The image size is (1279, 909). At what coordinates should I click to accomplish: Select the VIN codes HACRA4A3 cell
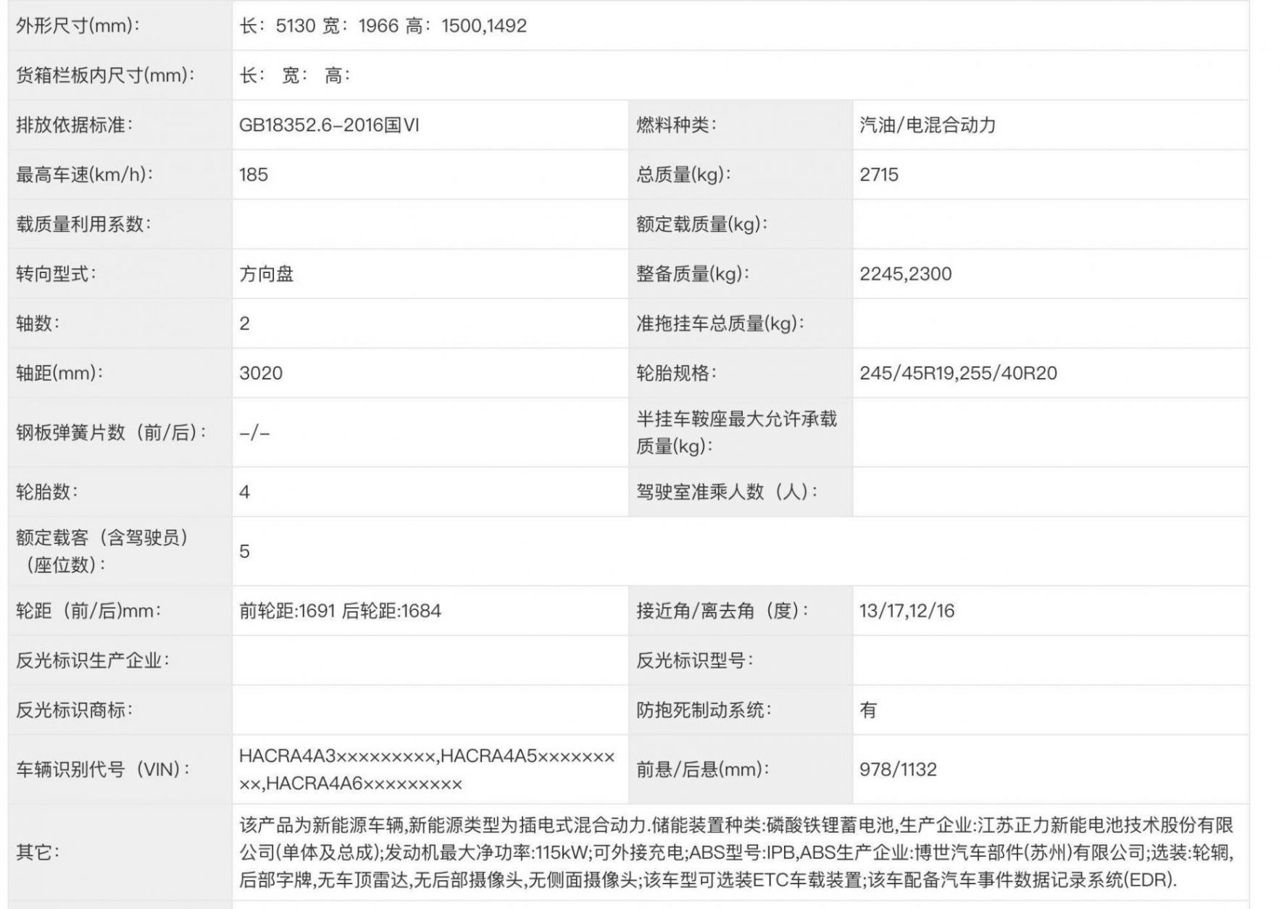coord(426,769)
